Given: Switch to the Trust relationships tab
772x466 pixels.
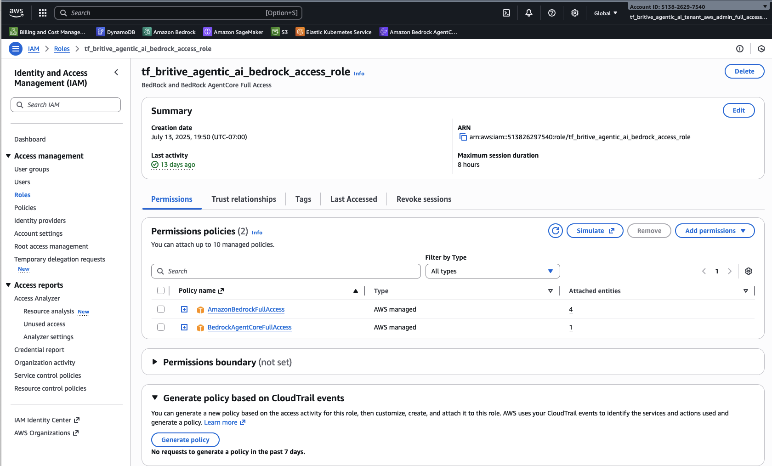Looking at the screenshot, I should (244, 199).
